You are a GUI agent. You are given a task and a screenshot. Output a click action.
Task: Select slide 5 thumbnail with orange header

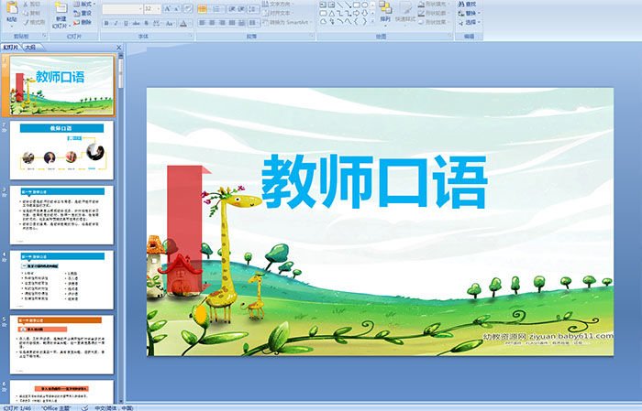coord(61,345)
